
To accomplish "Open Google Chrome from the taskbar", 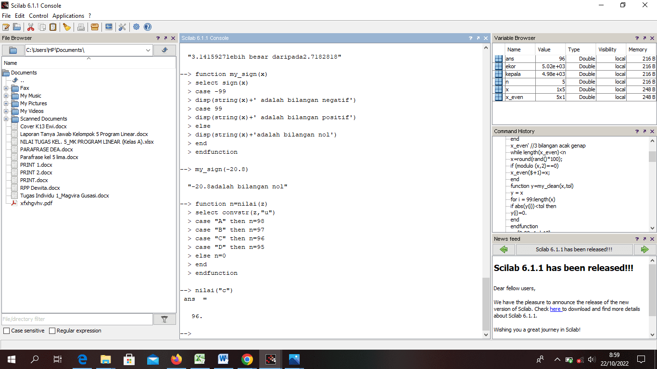I will [247, 359].
